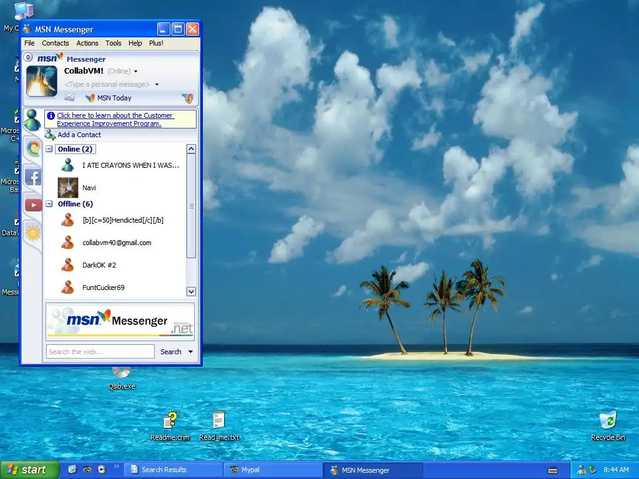Select contact name [b][c=50]Hendicted[/c][/b]
The image size is (639, 479).
point(123,220)
